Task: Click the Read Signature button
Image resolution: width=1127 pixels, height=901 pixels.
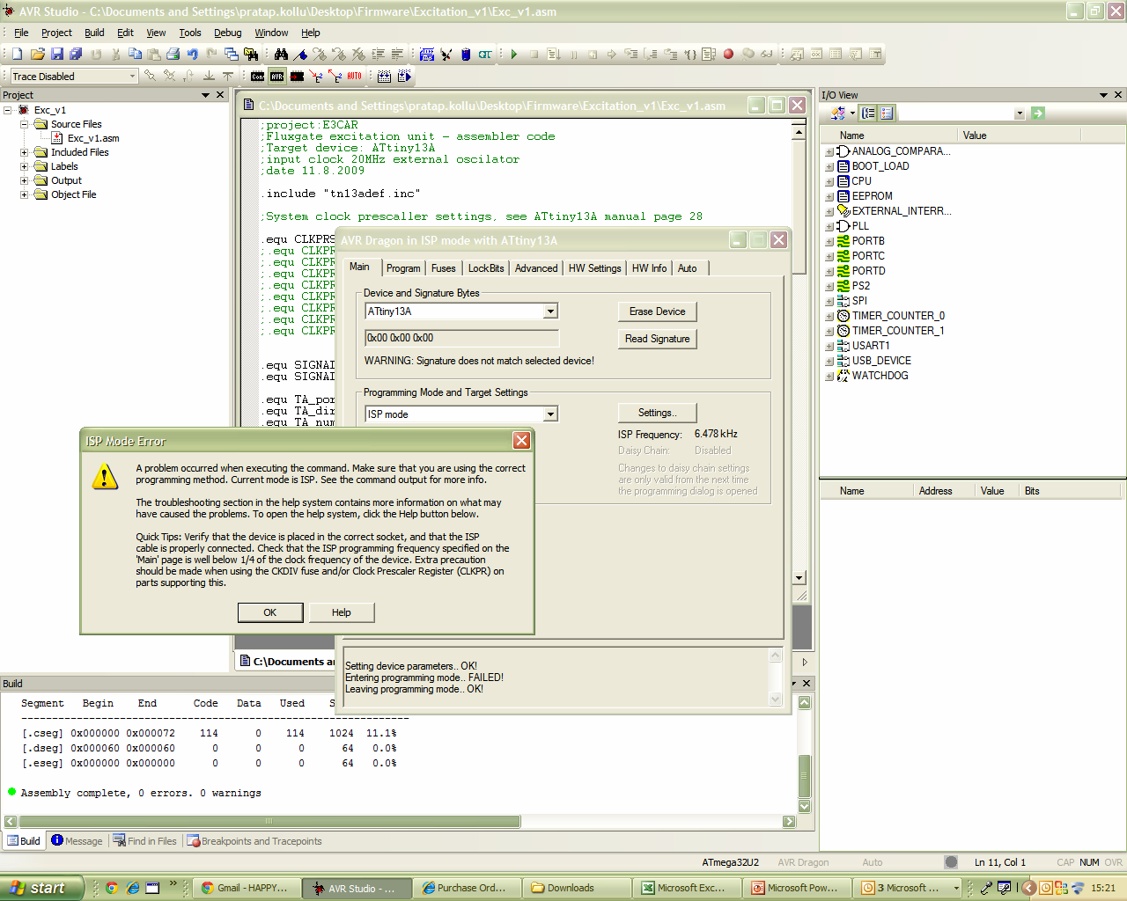Action: [657, 339]
